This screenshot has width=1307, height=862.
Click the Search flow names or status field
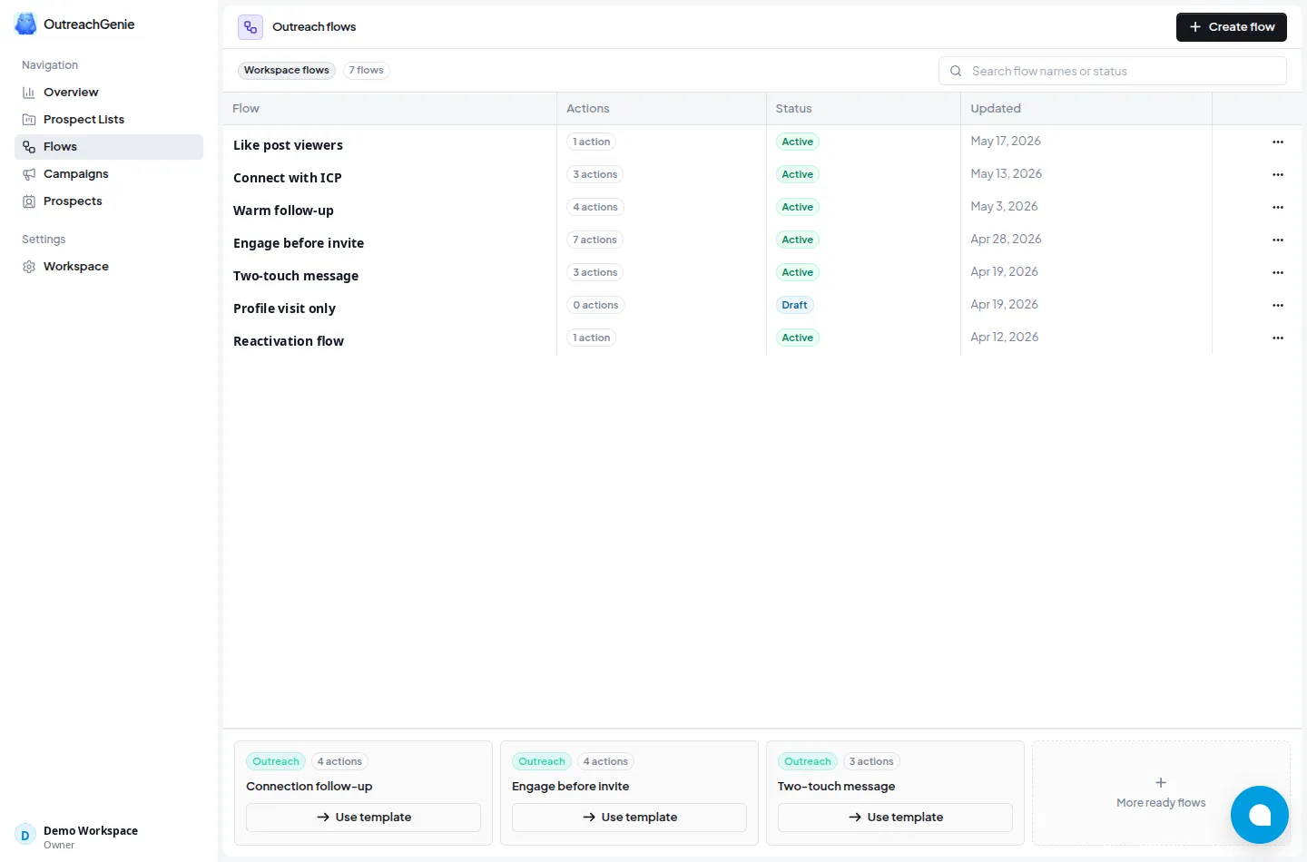1113,71
